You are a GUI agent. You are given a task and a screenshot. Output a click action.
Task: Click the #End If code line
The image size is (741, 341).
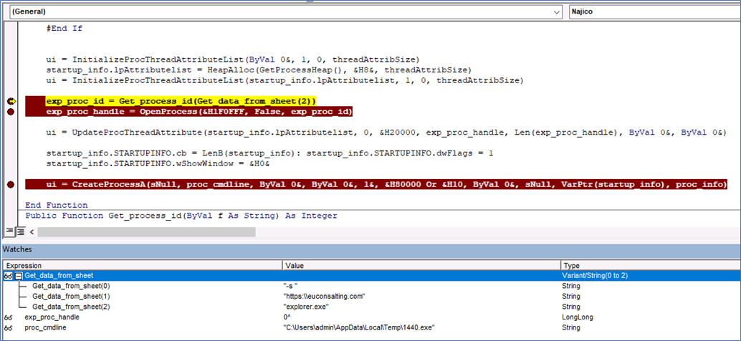[x=64, y=29]
